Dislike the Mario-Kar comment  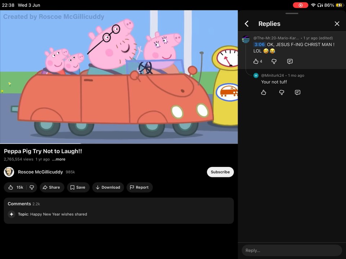tap(274, 62)
